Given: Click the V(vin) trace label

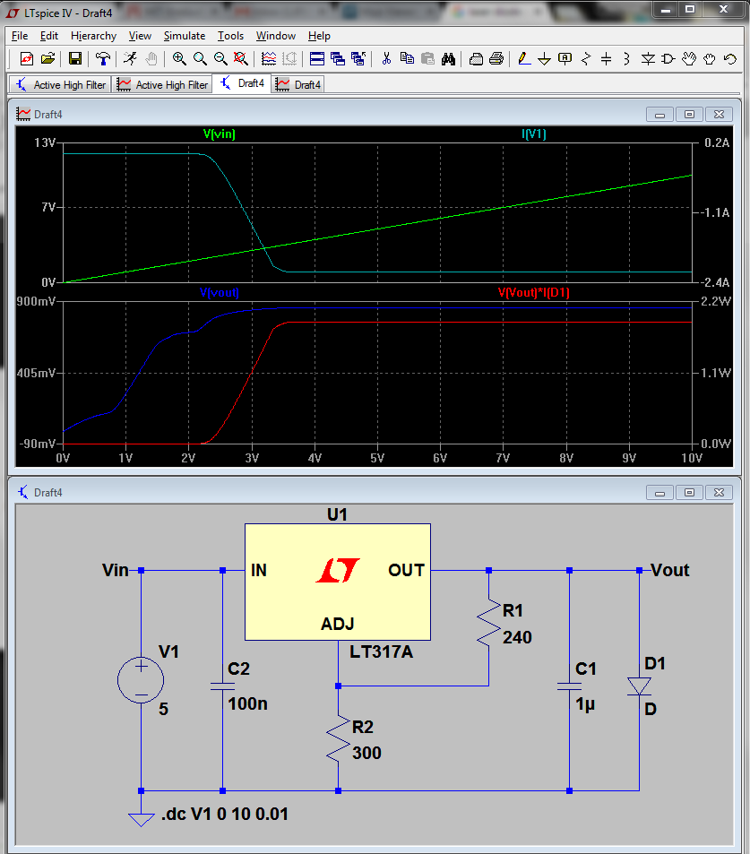Looking at the screenshot, I should coord(219,134).
